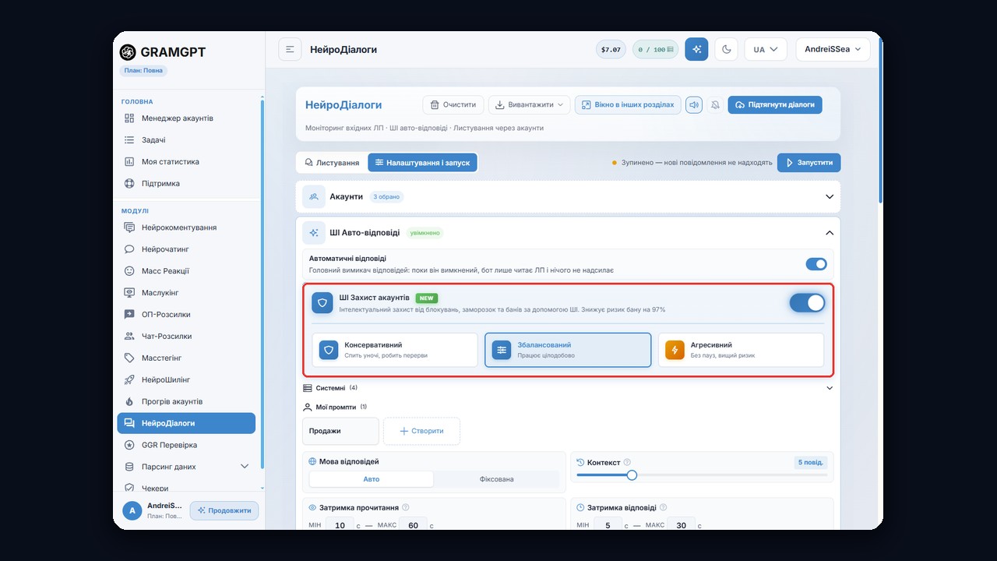This screenshot has height=561, width=997.
Task: Select Збалансований protection mode
Action: pos(568,350)
